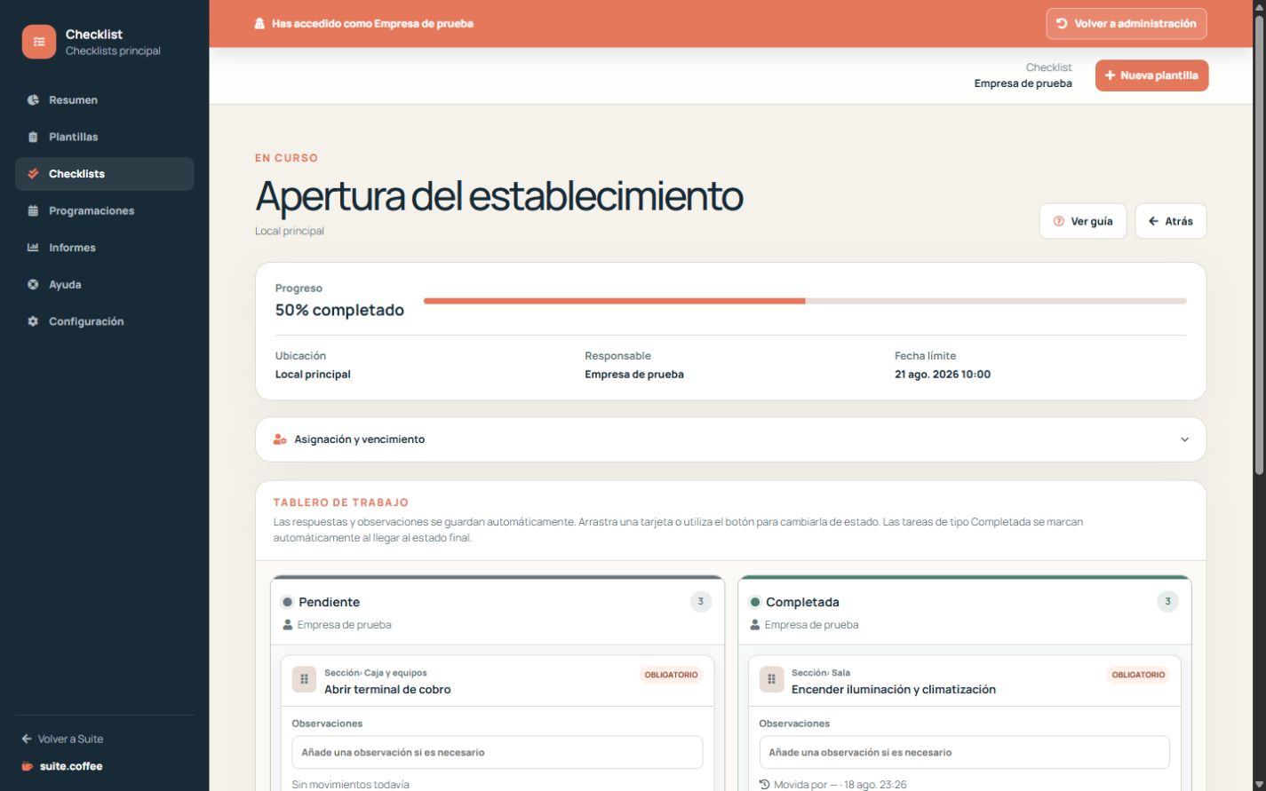Open Programaciones from the sidebar
The height and width of the screenshot is (791, 1266).
pos(105,210)
